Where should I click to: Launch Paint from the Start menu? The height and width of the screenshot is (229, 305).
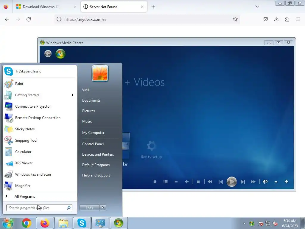tap(40, 84)
